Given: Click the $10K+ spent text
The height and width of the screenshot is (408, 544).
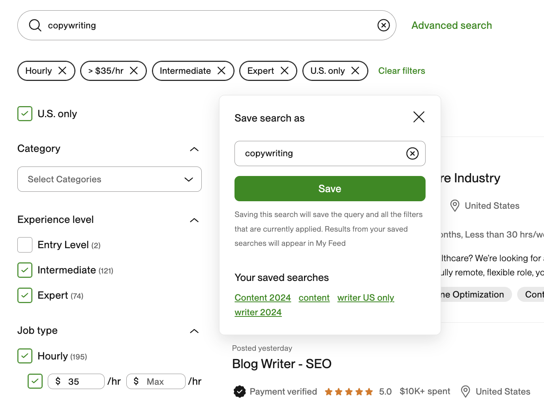Looking at the screenshot, I should [x=425, y=391].
